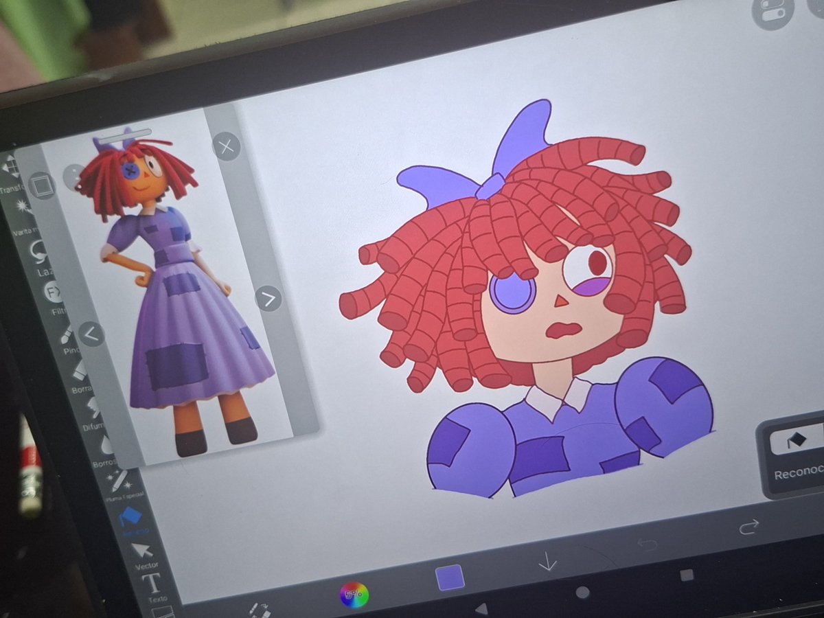Image resolution: width=824 pixels, height=618 pixels.
Task: Show next reference image with right arrow
Action: (x=268, y=299)
